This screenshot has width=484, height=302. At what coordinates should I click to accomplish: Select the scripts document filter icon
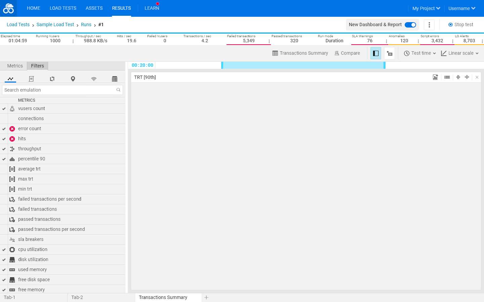[31, 79]
